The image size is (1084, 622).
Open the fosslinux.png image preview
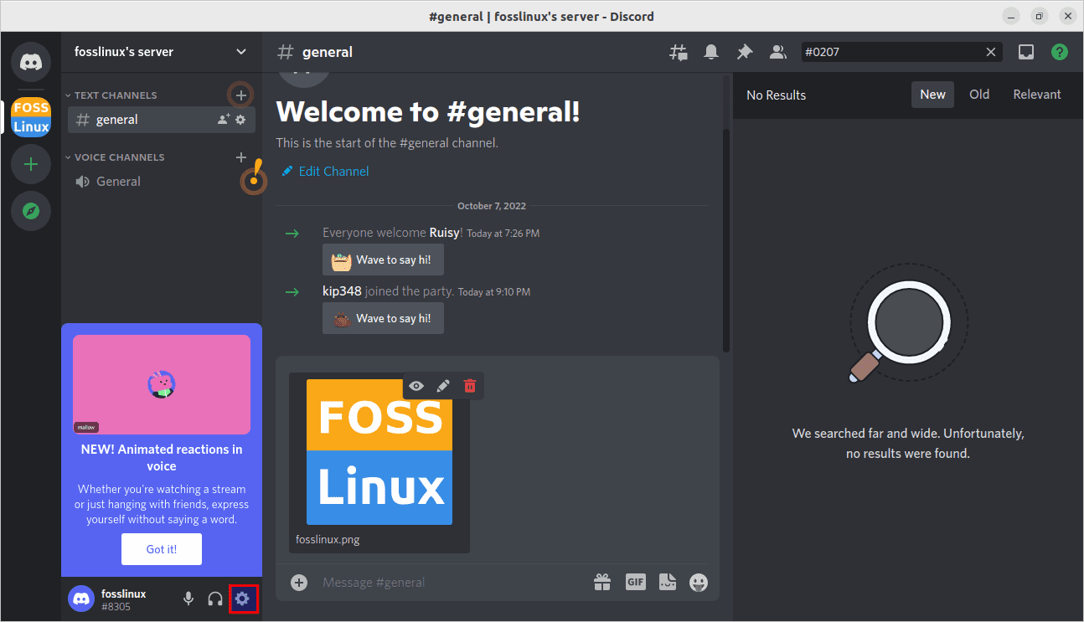click(379, 452)
